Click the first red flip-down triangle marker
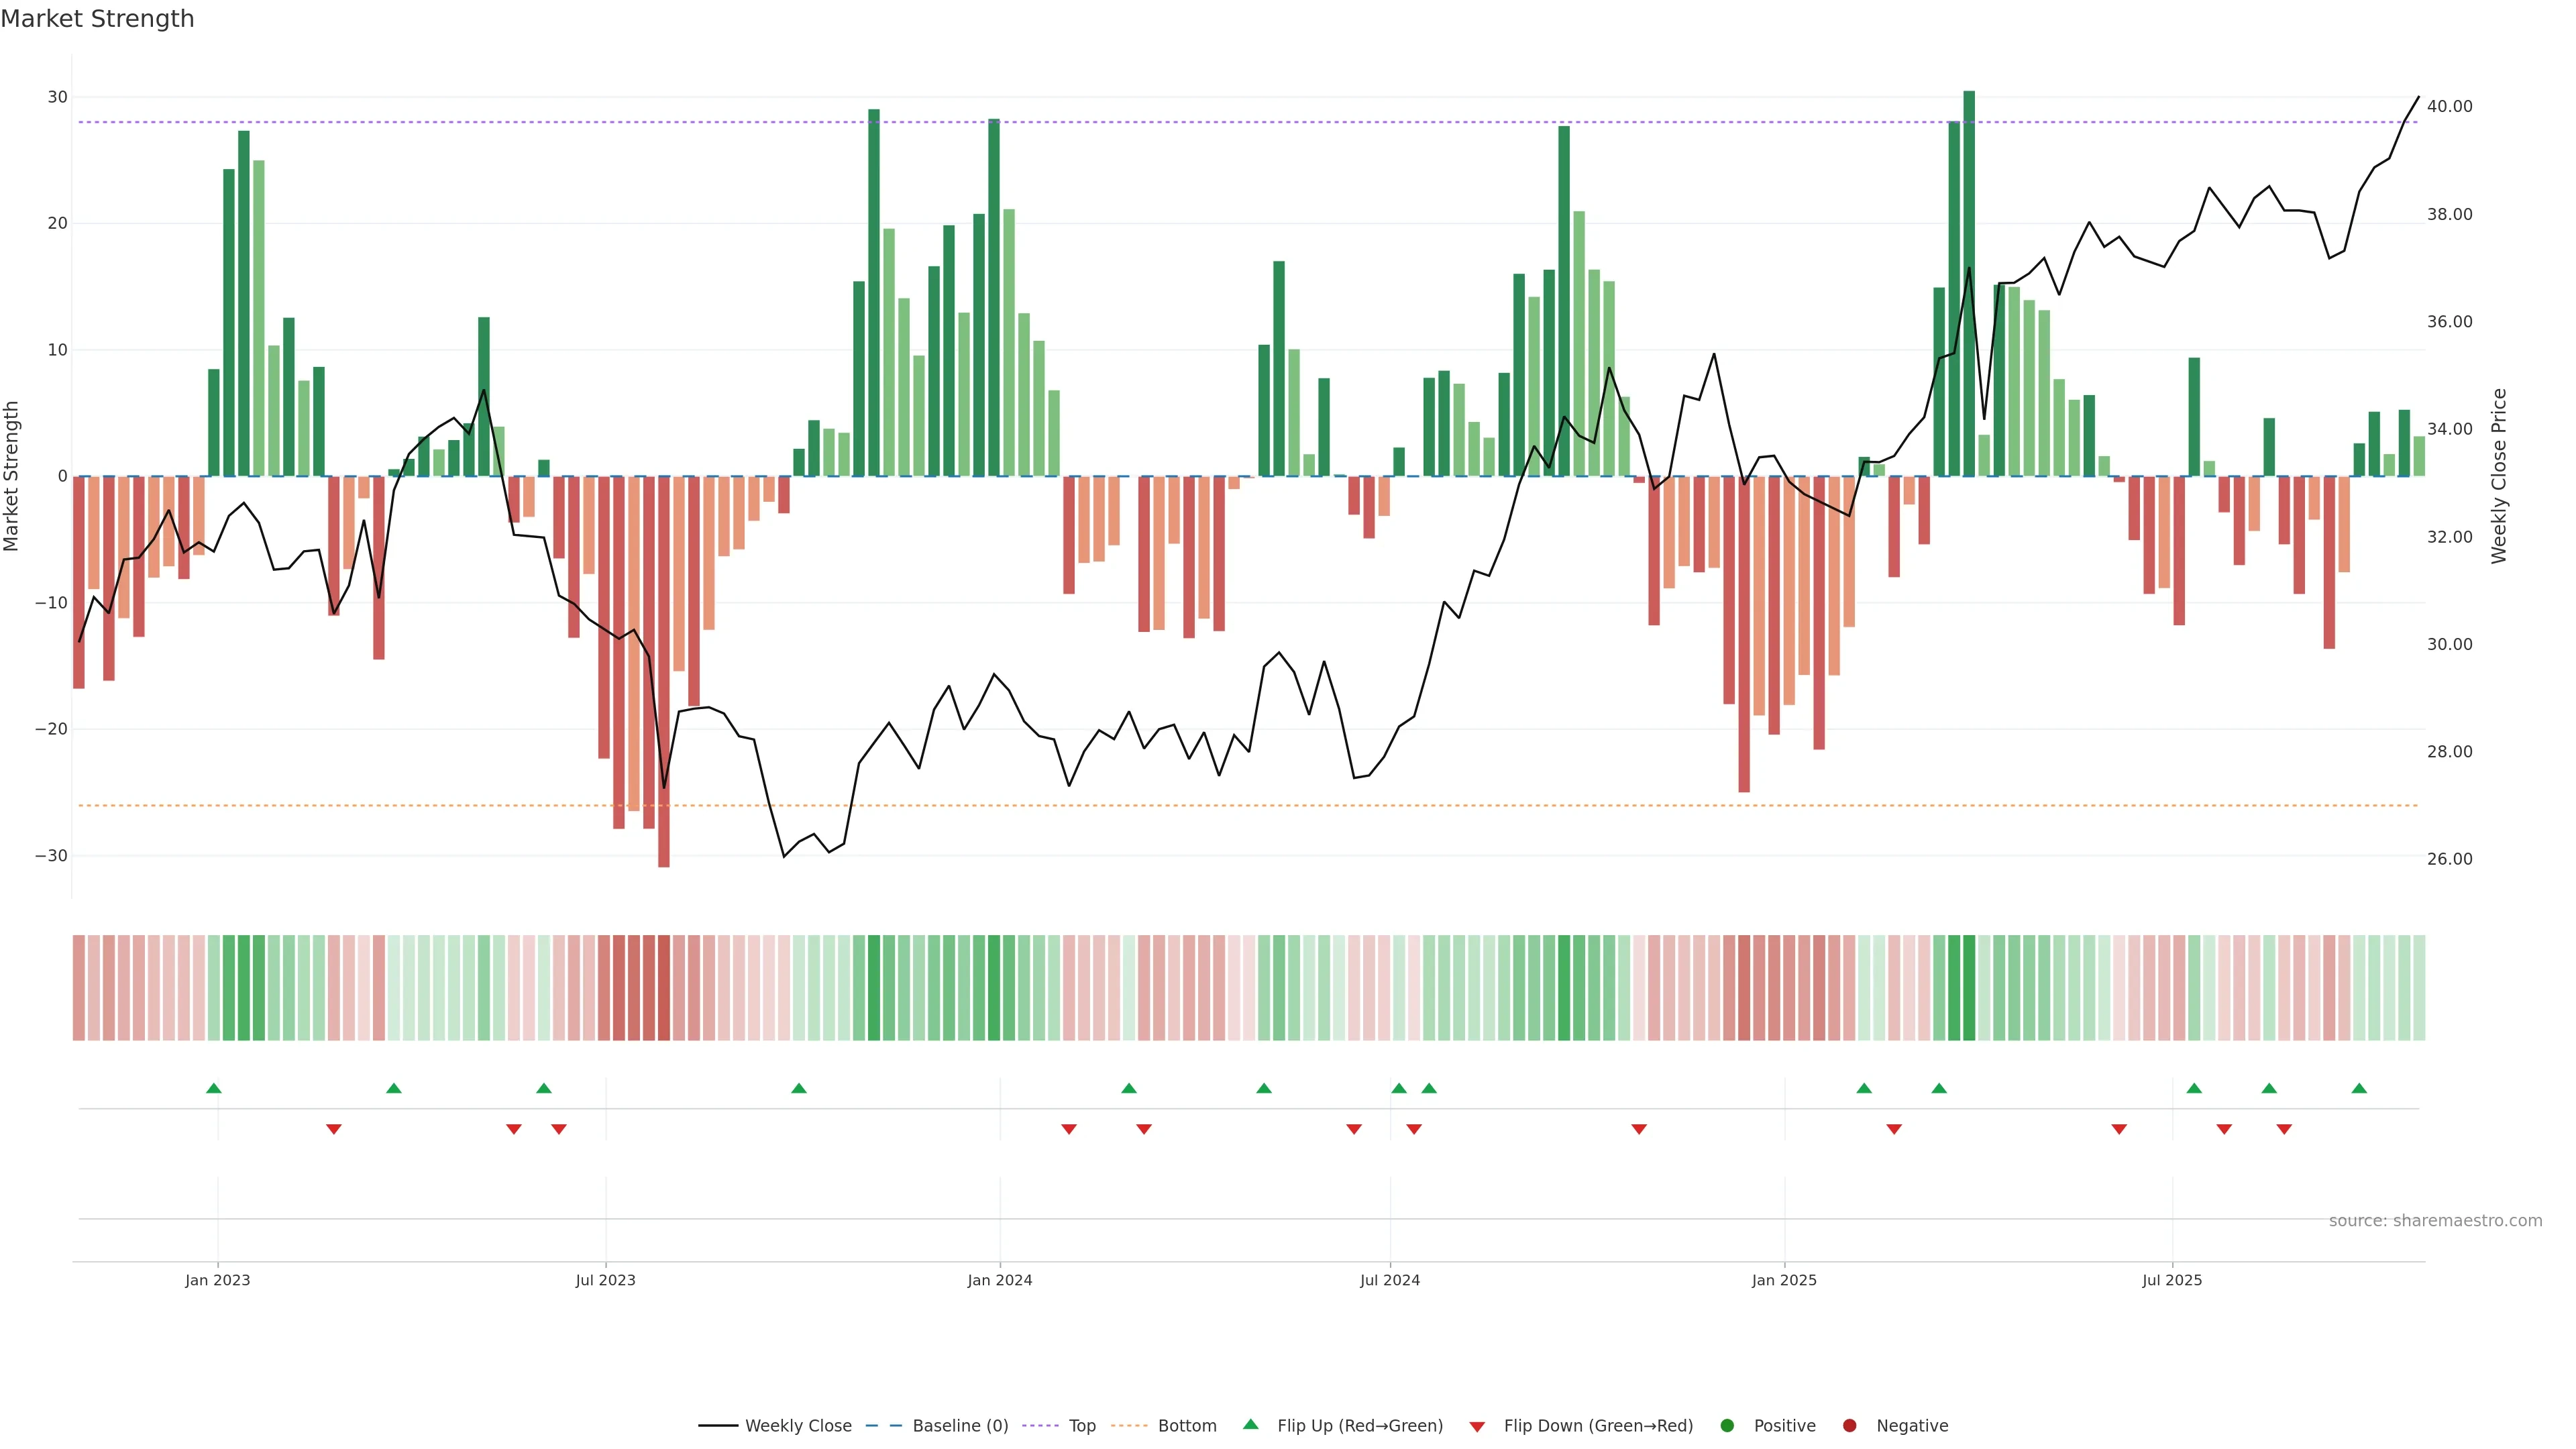Screen dimensions: 2576x1449 point(334,1129)
